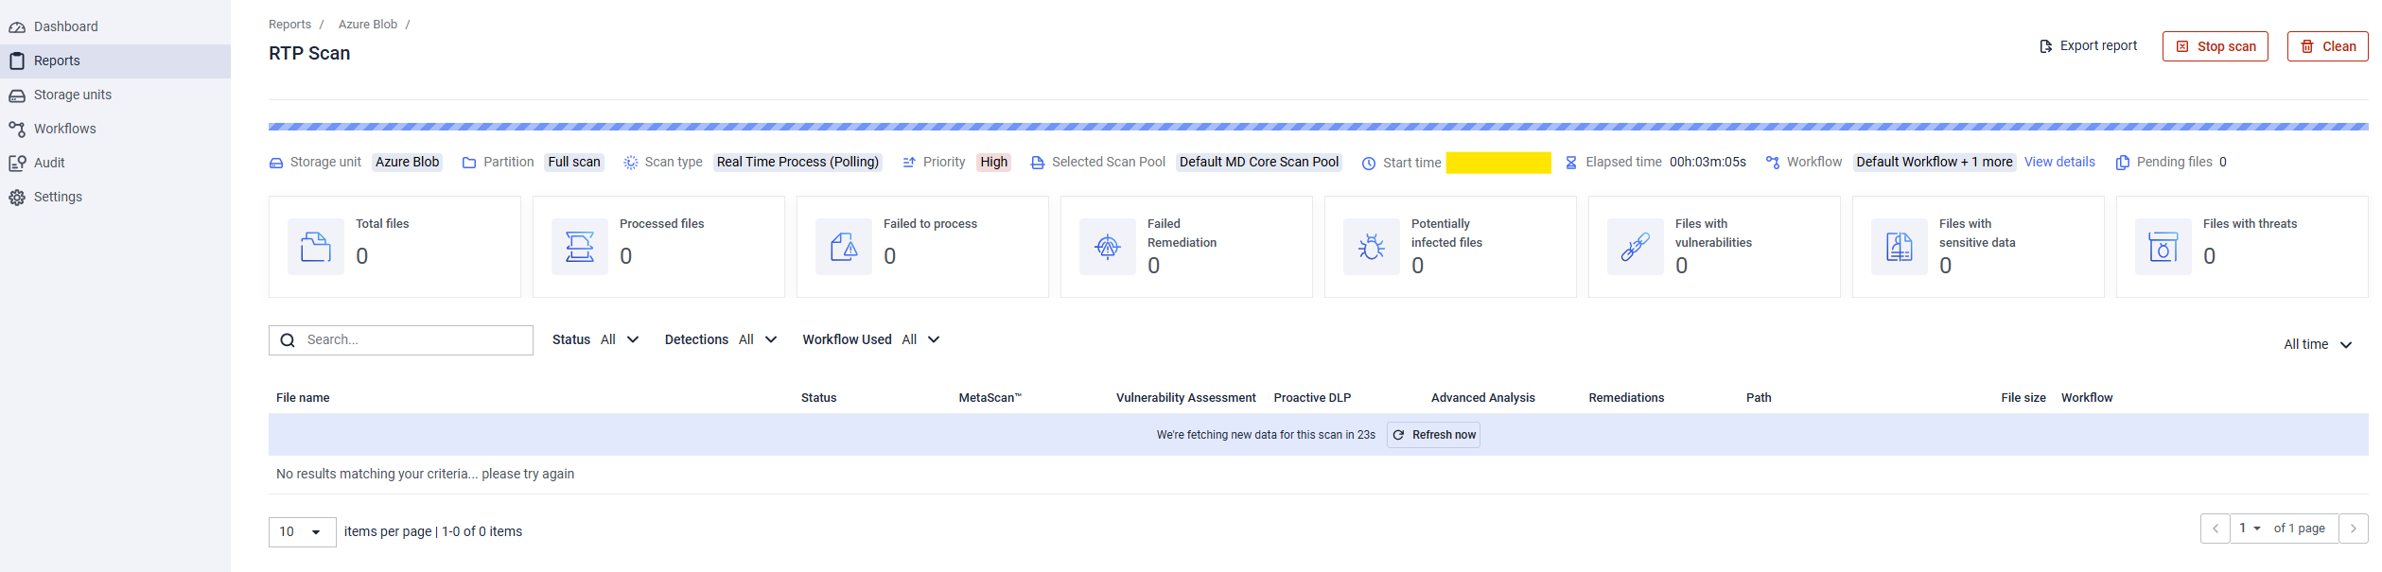Click the Failed to process warning icon
The height and width of the screenshot is (572, 2382).
pyautogui.click(x=843, y=247)
